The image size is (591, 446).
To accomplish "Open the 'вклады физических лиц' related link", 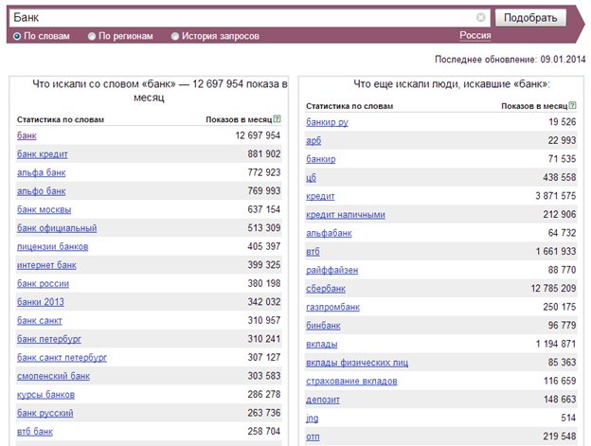I will click(x=357, y=363).
